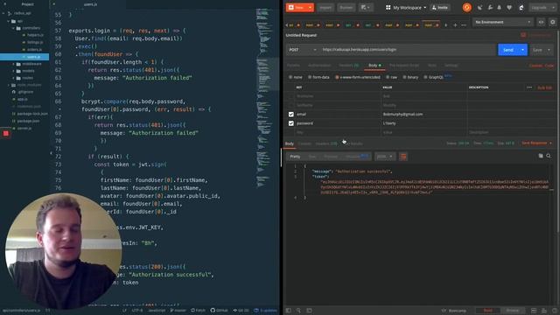Screen dimensions: 560x315
Task: Click the wrench tools icon in header
Action: tap(490, 8)
